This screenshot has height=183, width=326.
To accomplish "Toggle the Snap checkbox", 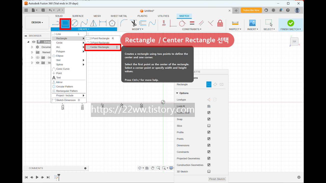I will pos(209,119).
